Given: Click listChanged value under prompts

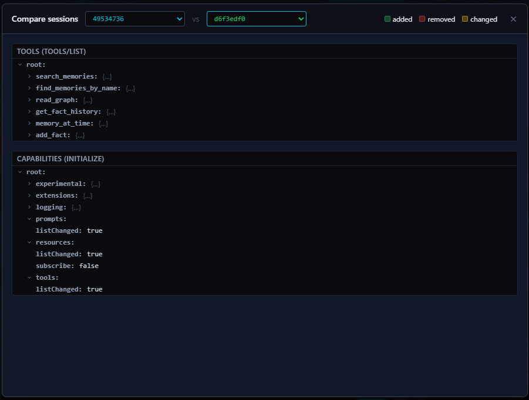Looking at the screenshot, I should 95,231.
